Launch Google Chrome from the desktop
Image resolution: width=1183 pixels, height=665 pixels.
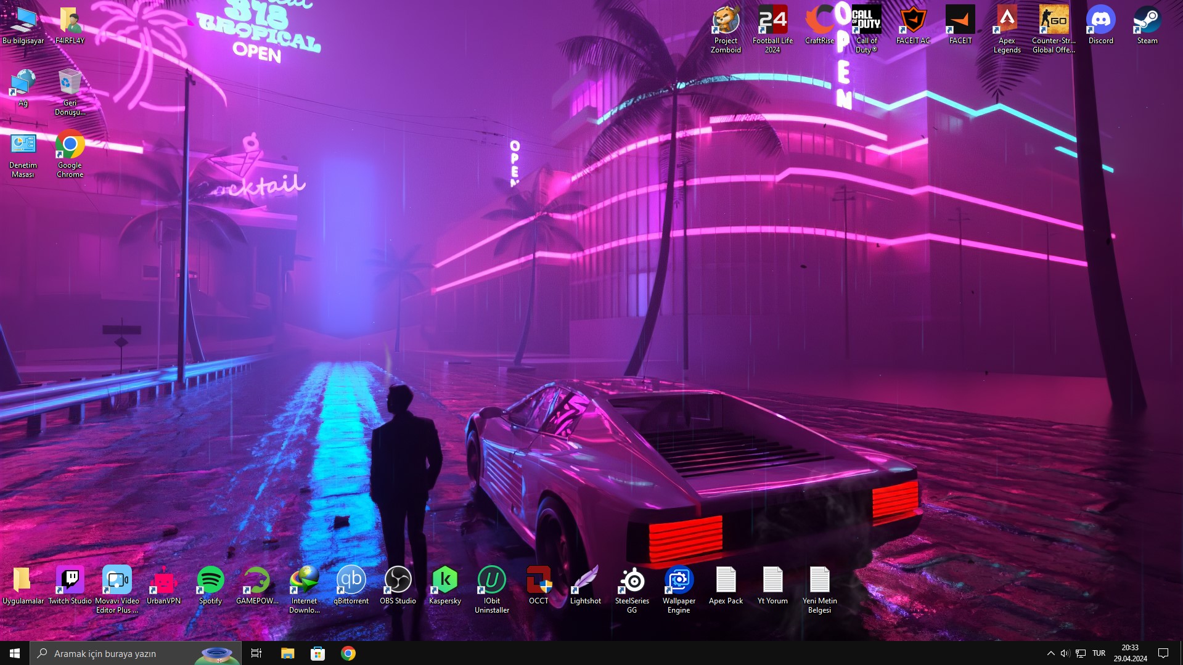click(x=70, y=155)
